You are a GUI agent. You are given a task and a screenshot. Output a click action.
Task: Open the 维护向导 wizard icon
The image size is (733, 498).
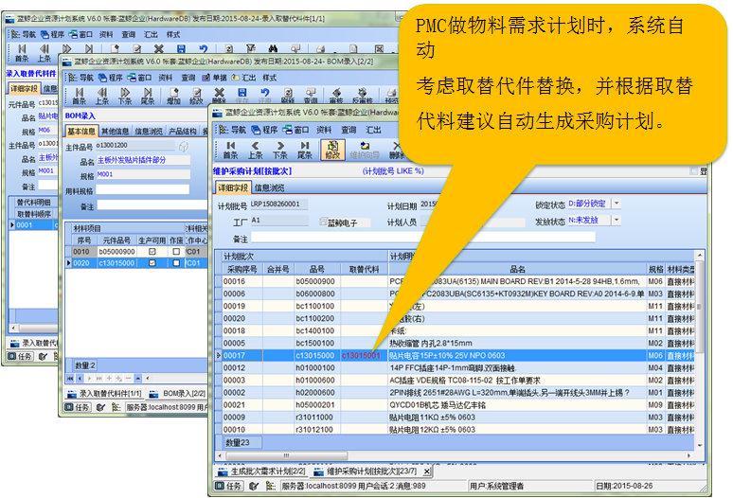click(x=365, y=150)
